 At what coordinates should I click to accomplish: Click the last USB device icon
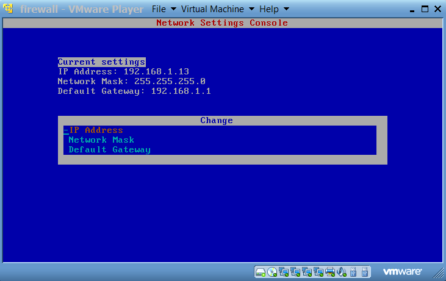pos(365,271)
